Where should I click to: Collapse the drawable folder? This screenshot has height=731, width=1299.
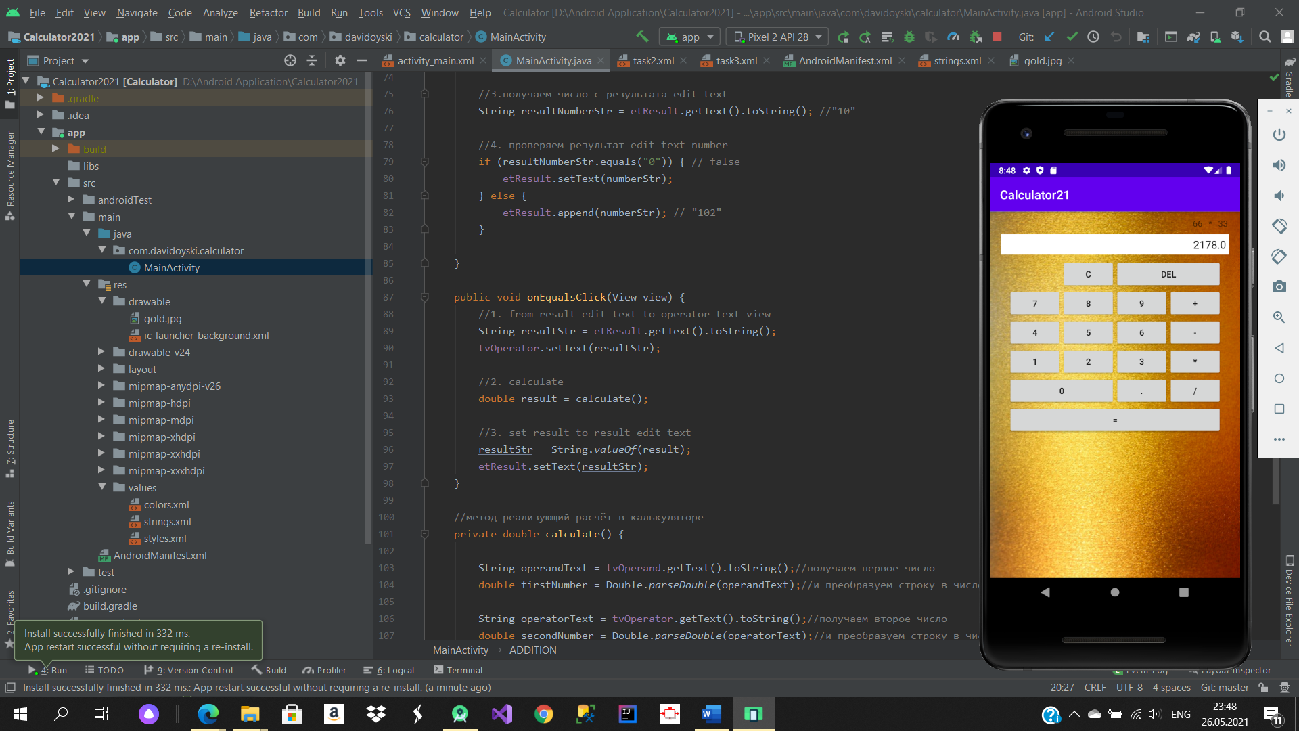tap(102, 301)
